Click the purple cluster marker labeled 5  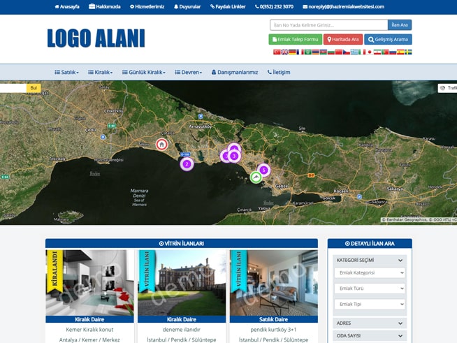263,170
